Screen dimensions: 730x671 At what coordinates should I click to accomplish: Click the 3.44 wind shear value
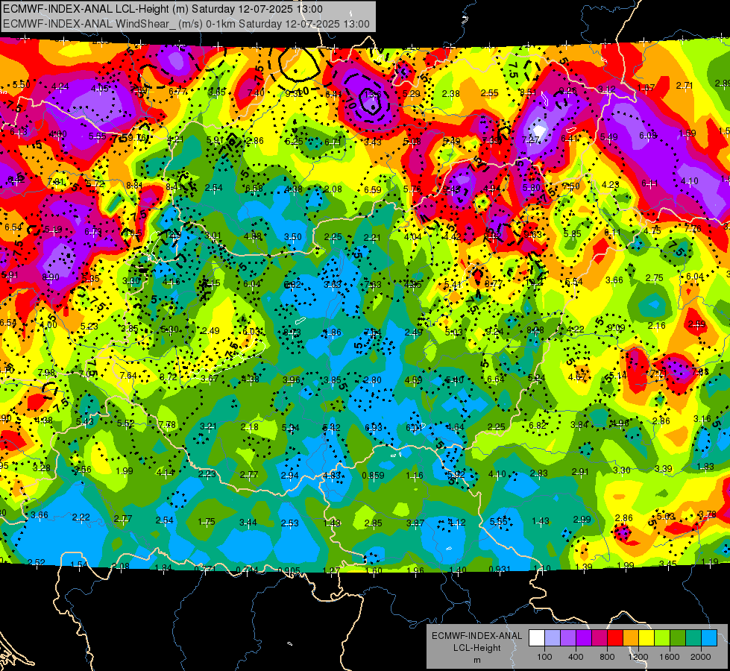coord(248,523)
